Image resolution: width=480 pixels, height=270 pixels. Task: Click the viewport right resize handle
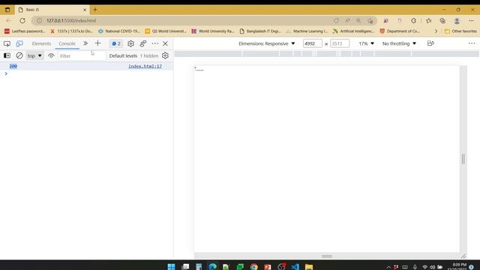[x=463, y=159]
